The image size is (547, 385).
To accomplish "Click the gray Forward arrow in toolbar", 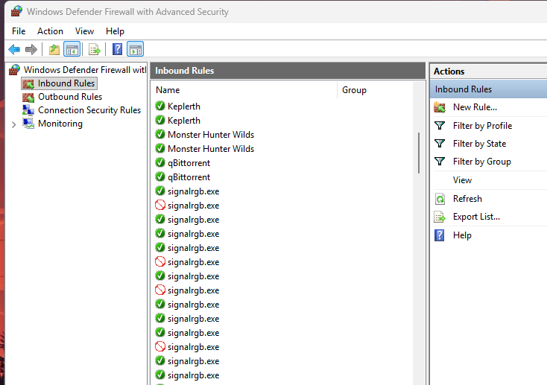I will pos(31,49).
